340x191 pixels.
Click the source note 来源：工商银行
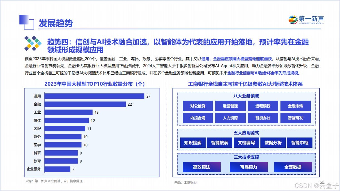(186, 182)
